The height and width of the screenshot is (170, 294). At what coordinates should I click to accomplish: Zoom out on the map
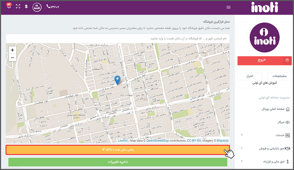pyautogui.click(x=12, y=57)
